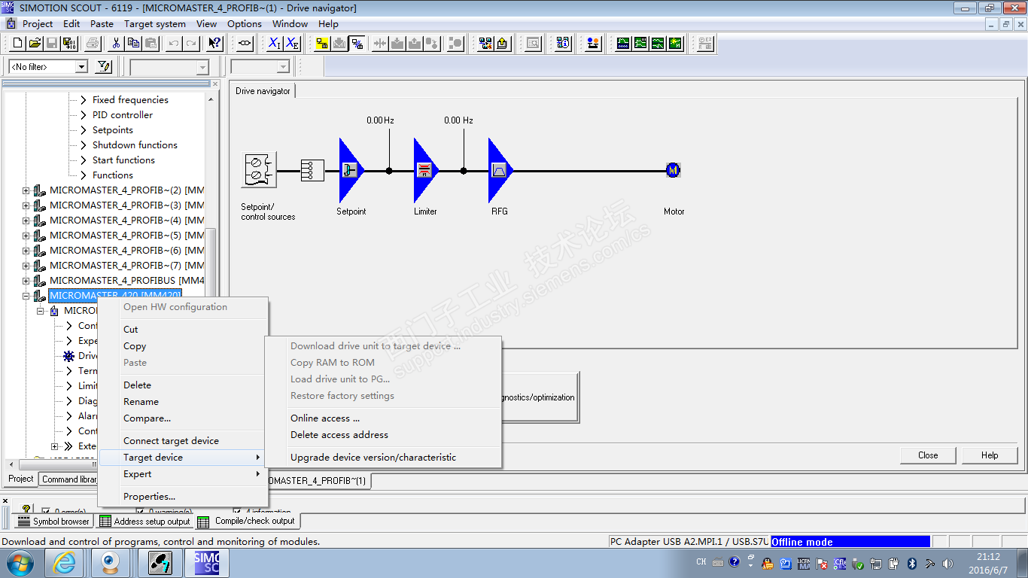Screen dimensions: 1028x578
Task: Click the yellow connect to target system icon
Action: [x=322, y=44]
